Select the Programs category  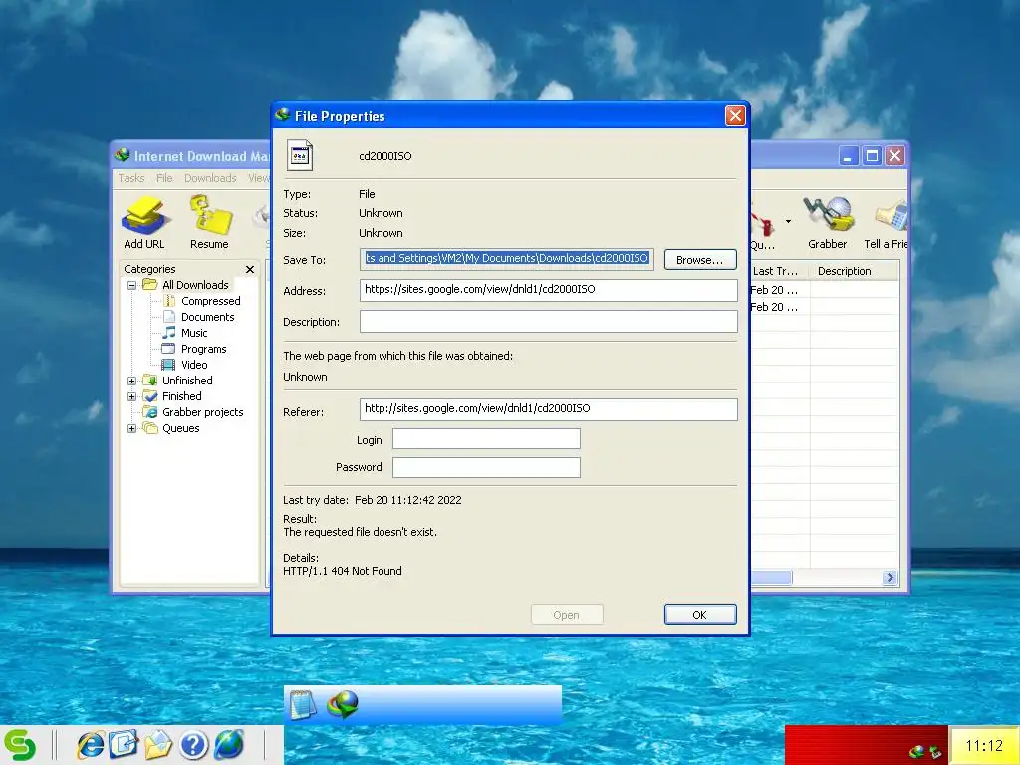coord(203,349)
